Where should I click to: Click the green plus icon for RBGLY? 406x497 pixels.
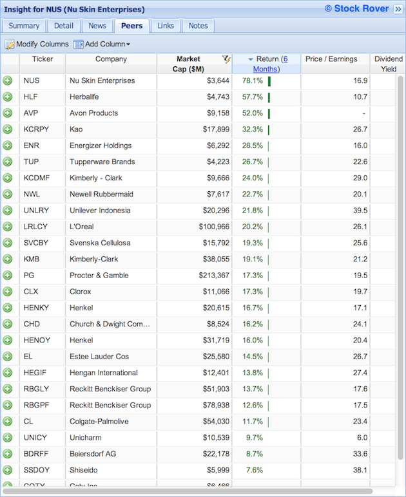(7, 389)
